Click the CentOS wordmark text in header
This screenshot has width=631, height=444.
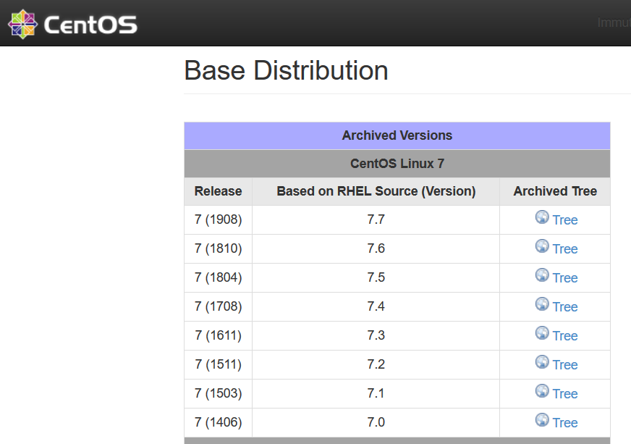[x=90, y=25]
